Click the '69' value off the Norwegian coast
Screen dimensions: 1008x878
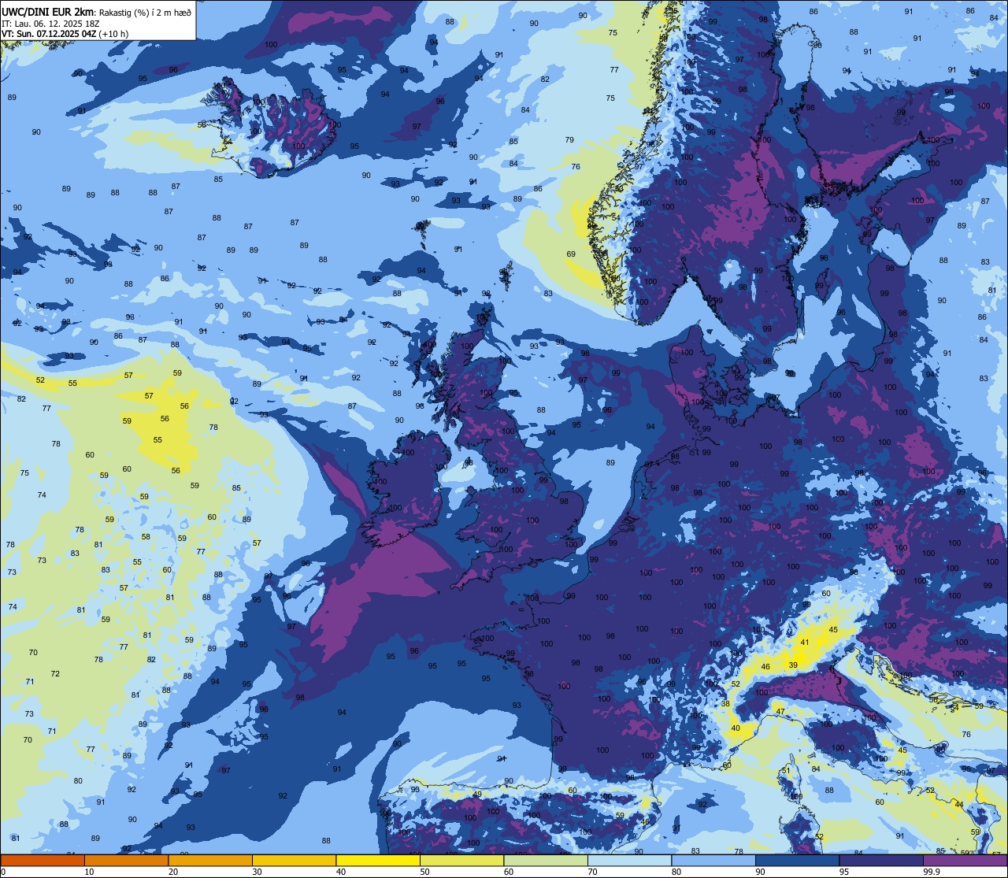571,254
